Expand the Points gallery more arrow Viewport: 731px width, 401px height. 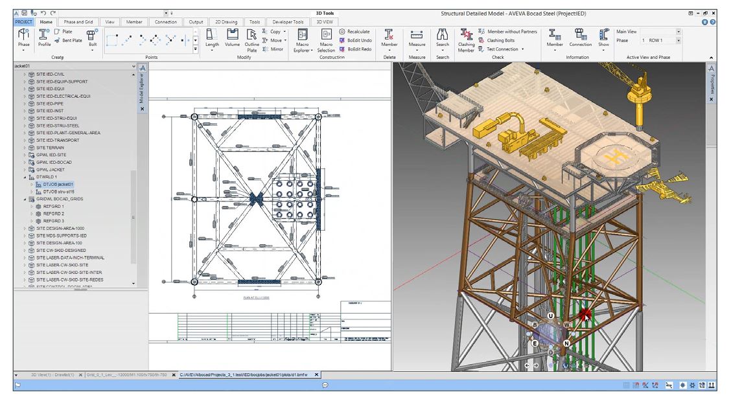[195, 49]
